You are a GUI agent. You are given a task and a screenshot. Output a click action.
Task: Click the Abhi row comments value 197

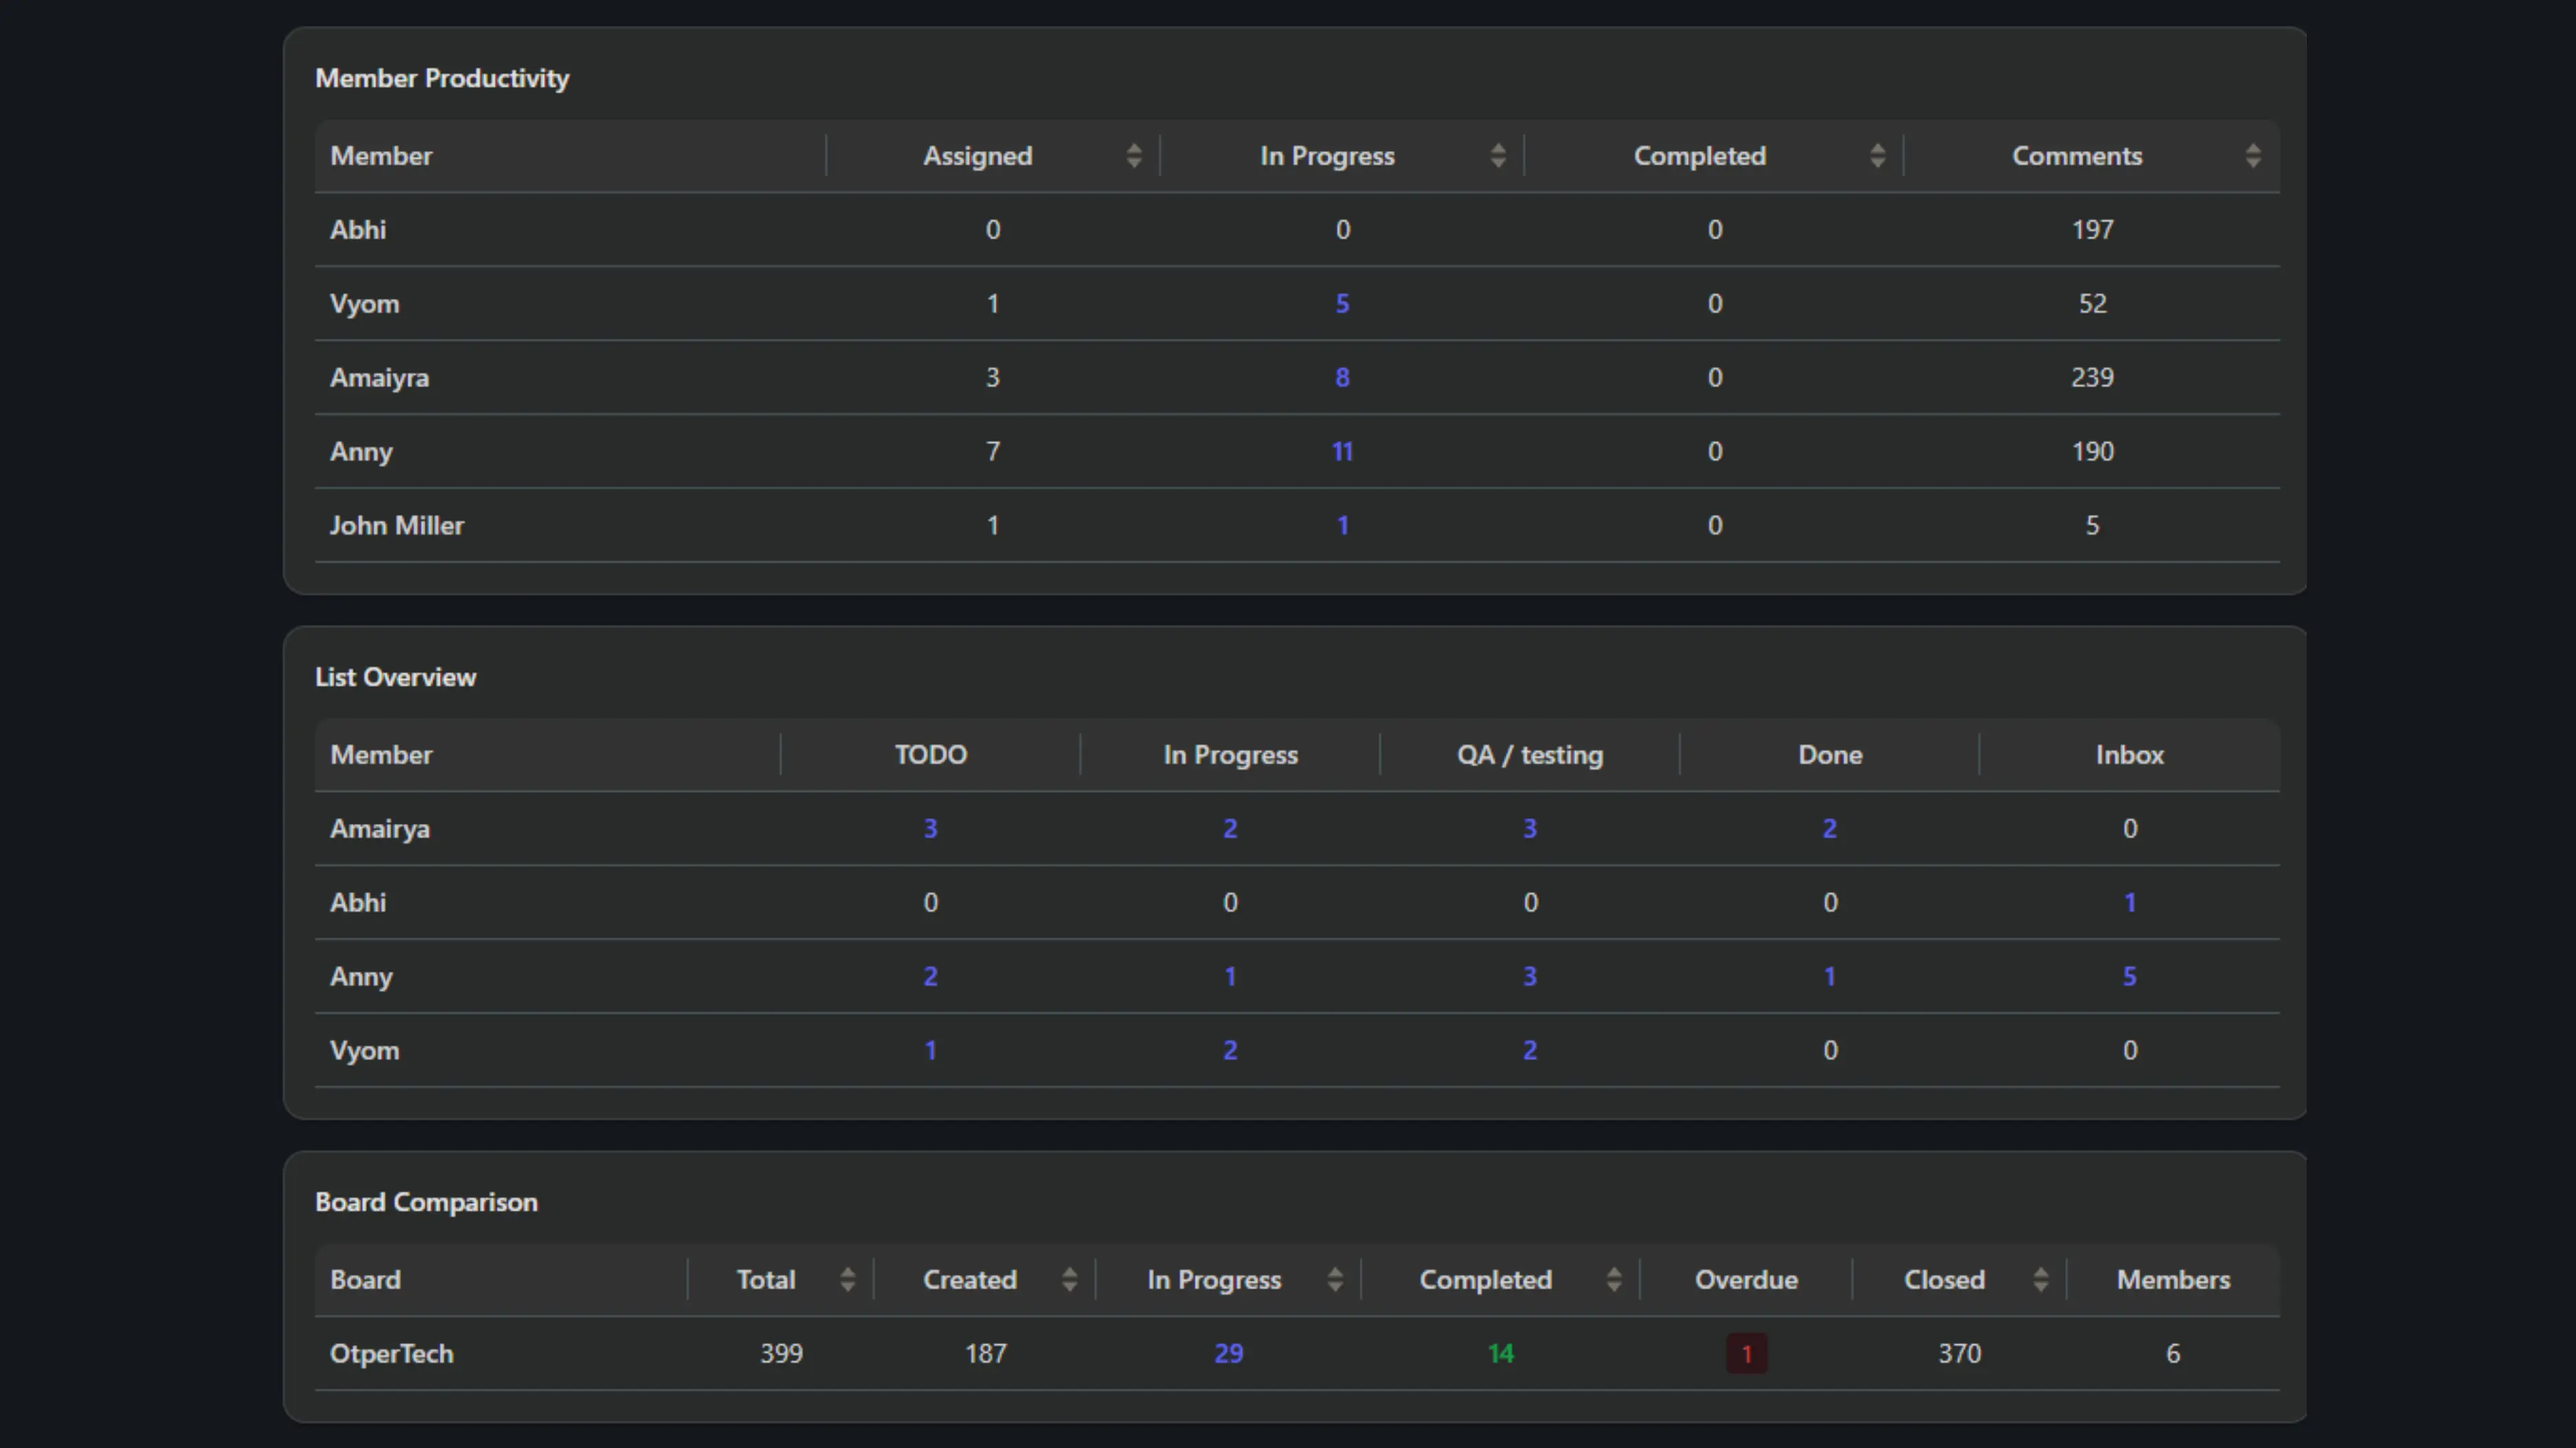click(2092, 230)
